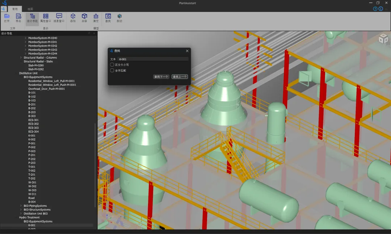Click the navigation tree vertical scrollbar
This screenshot has width=391, height=234.
point(95,165)
